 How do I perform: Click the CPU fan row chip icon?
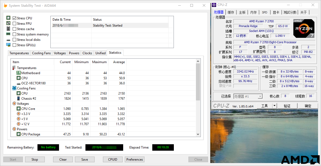click(x=18, y=93)
